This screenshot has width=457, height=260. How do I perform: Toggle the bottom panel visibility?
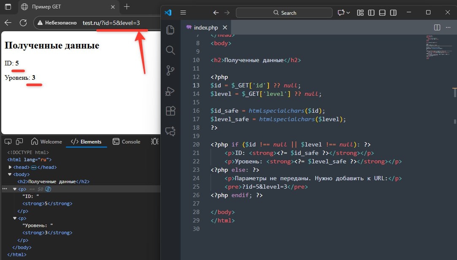tap(382, 13)
